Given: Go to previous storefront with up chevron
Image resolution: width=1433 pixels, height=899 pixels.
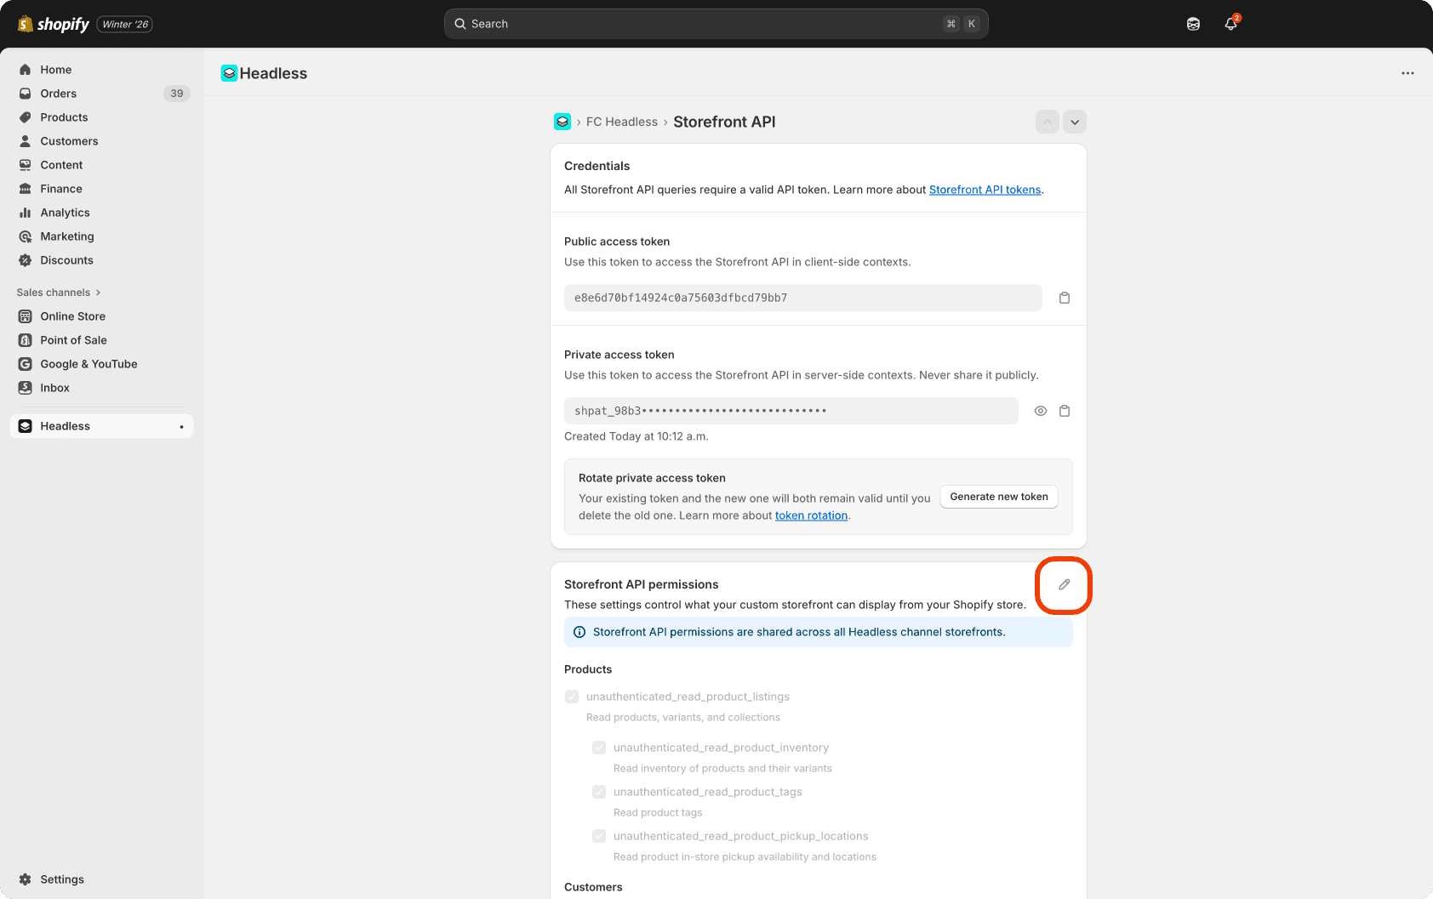Looking at the screenshot, I should [x=1048, y=122].
